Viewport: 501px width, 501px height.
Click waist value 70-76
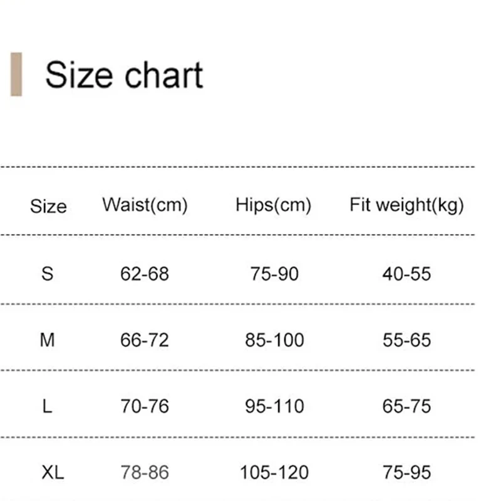[145, 406]
